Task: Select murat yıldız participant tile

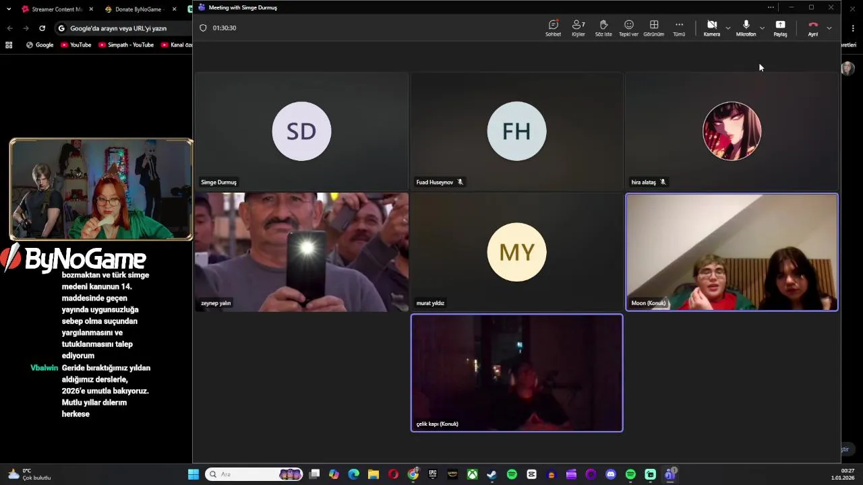Action: click(516, 252)
